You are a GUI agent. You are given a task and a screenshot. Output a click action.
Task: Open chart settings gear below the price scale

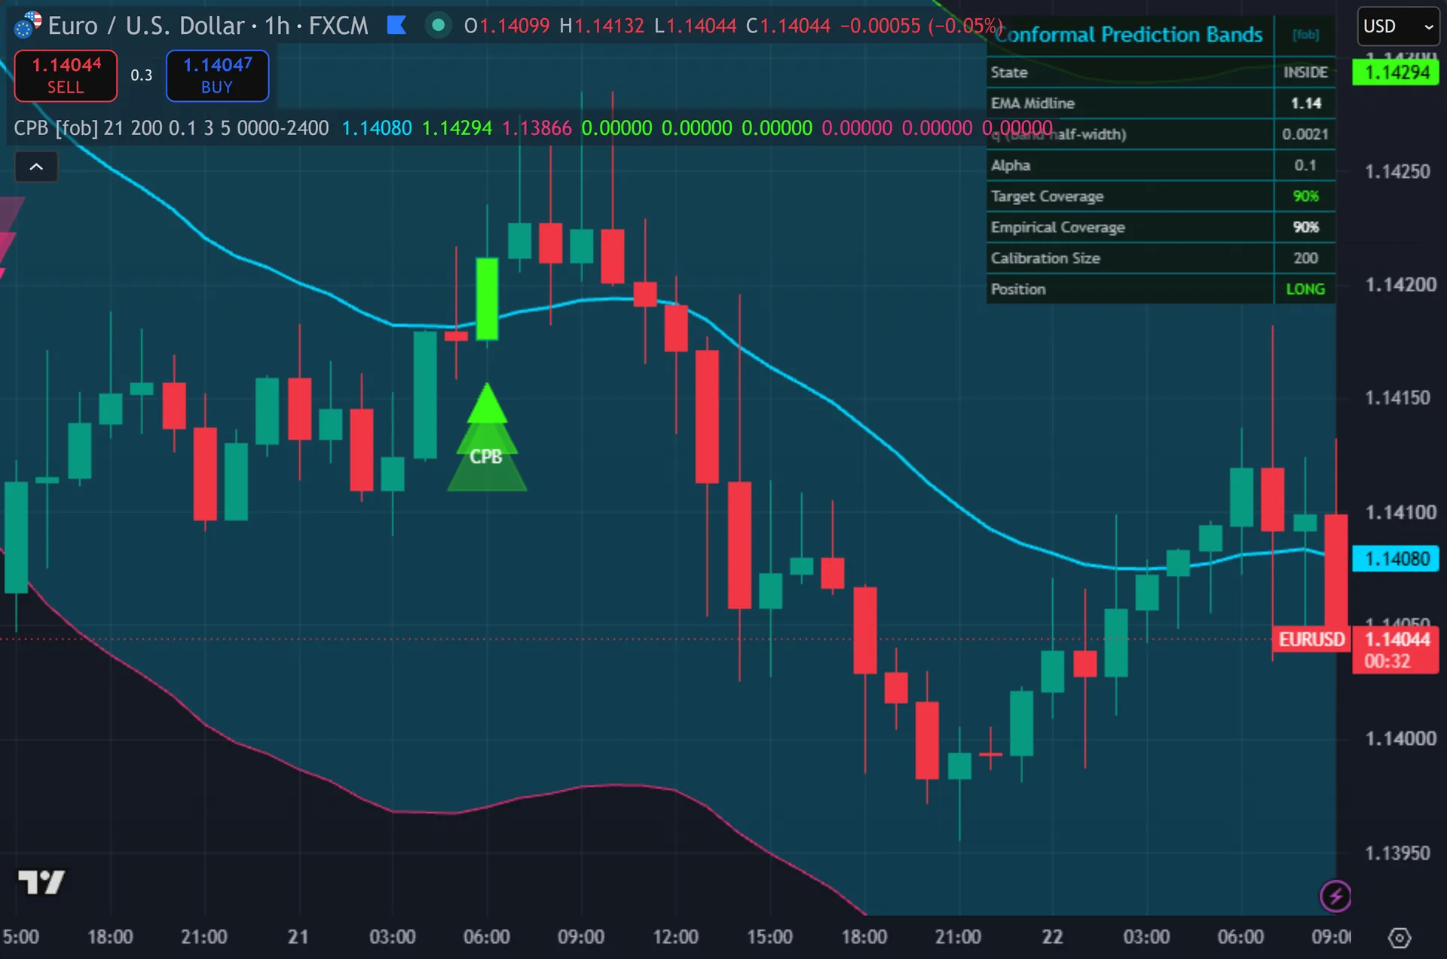pyautogui.click(x=1399, y=938)
